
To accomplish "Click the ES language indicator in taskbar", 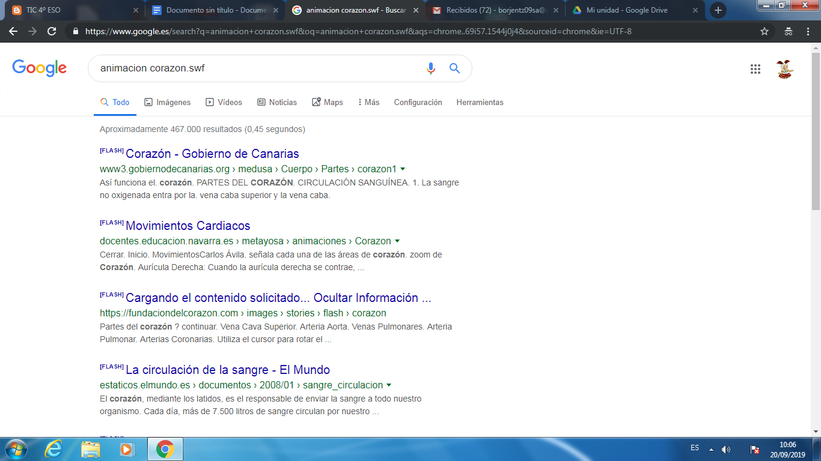I will pyautogui.click(x=695, y=448).
